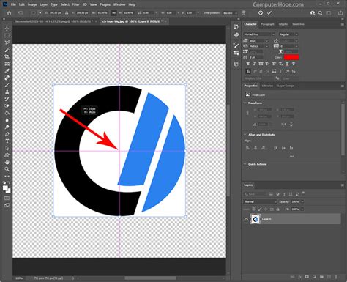
Task: Open the layer blend mode Normal dropdown
Action: [x=261, y=201]
